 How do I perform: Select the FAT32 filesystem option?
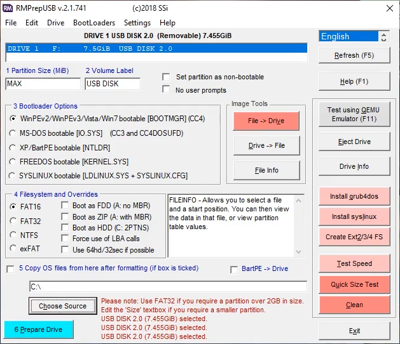[x=13, y=221]
